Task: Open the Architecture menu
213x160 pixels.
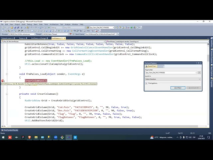Action: point(54,24)
